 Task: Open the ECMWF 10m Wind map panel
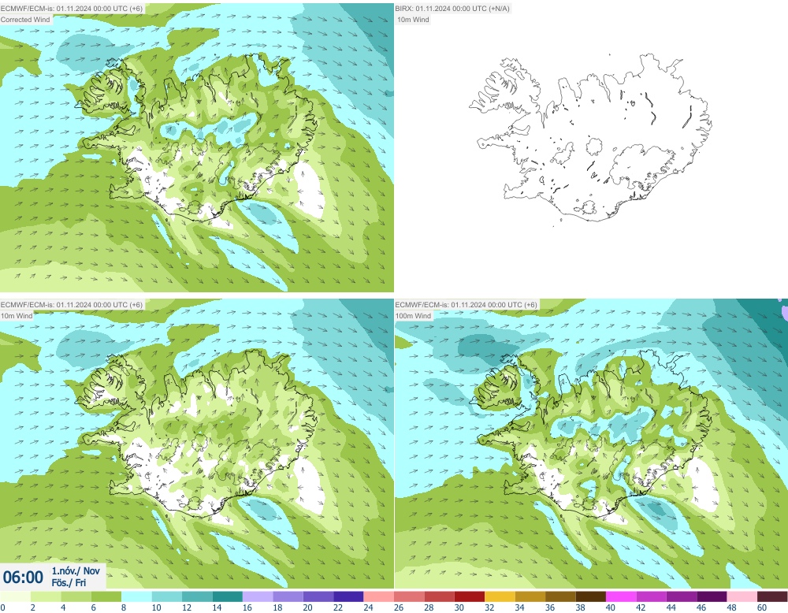point(196,444)
